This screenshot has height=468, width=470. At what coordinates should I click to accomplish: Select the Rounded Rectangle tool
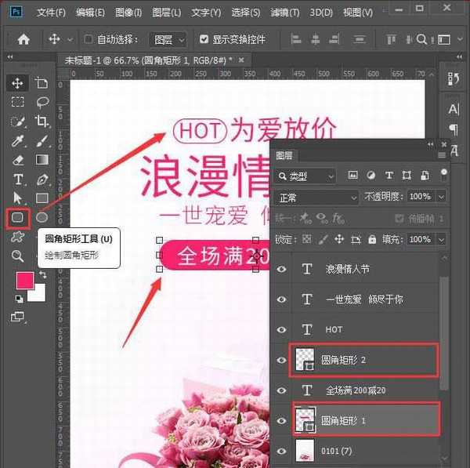pos(17,217)
